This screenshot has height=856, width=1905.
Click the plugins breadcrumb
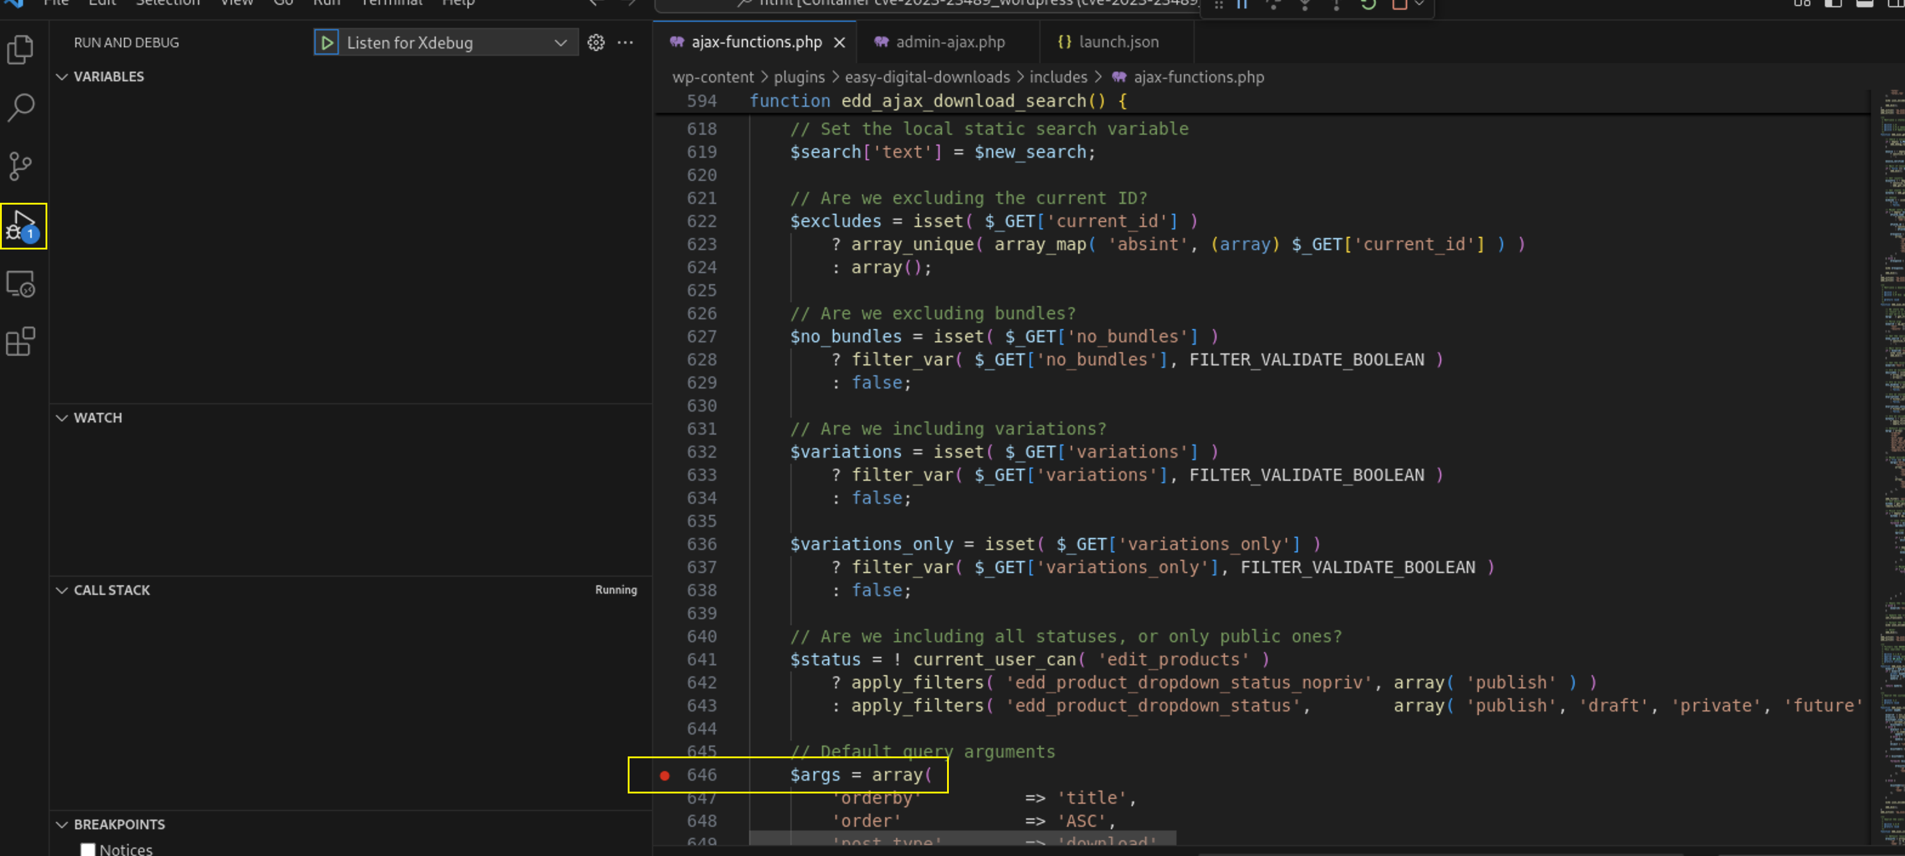point(799,77)
